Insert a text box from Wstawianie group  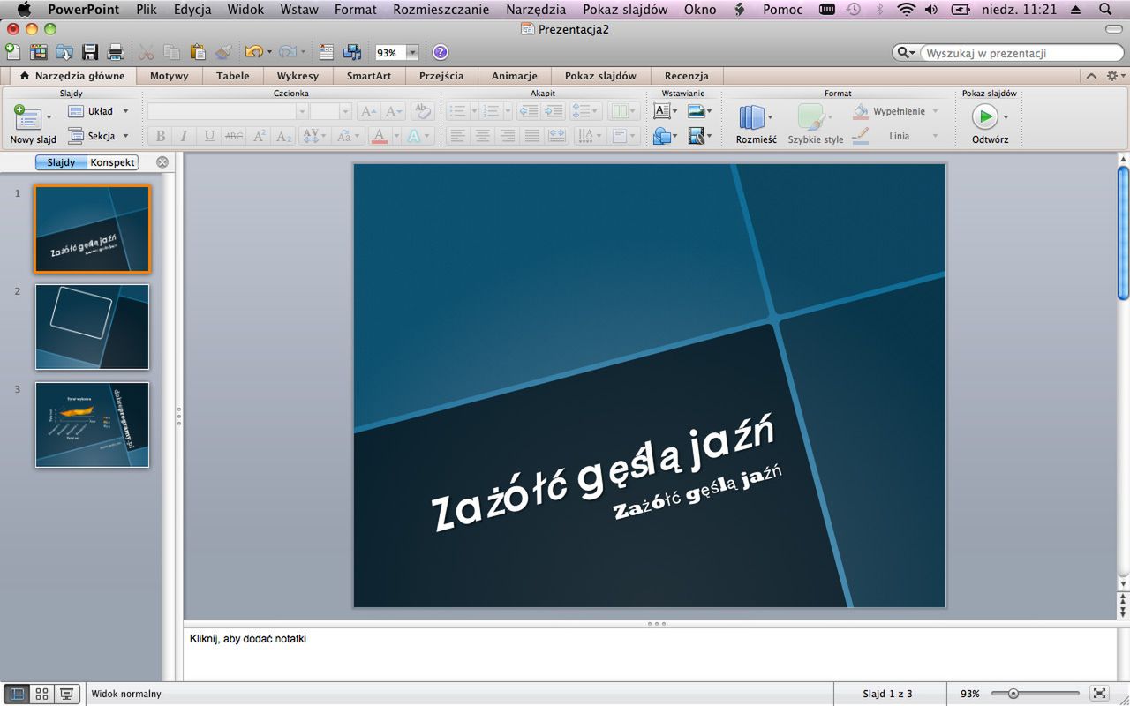click(x=661, y=111)
